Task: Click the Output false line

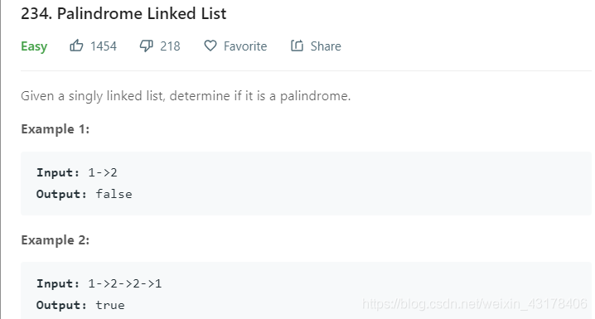Action: point(85,194)
